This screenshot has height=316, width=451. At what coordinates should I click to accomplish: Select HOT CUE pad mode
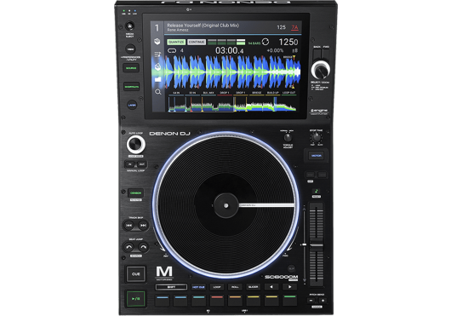pos(198,287)
